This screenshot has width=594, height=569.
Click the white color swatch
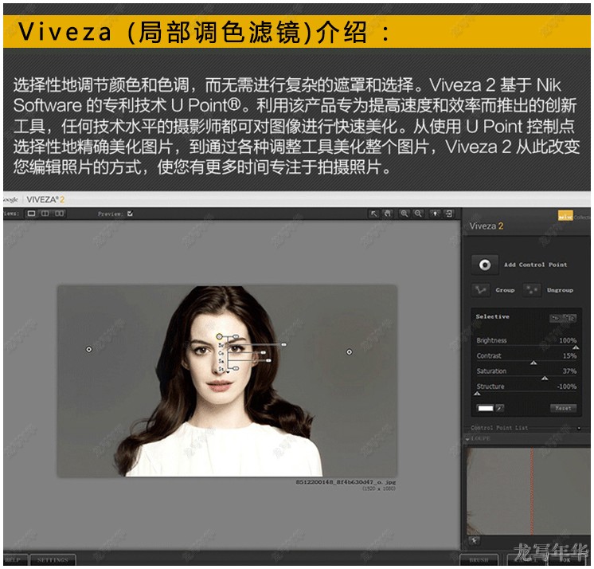click(x=485, y=408)
